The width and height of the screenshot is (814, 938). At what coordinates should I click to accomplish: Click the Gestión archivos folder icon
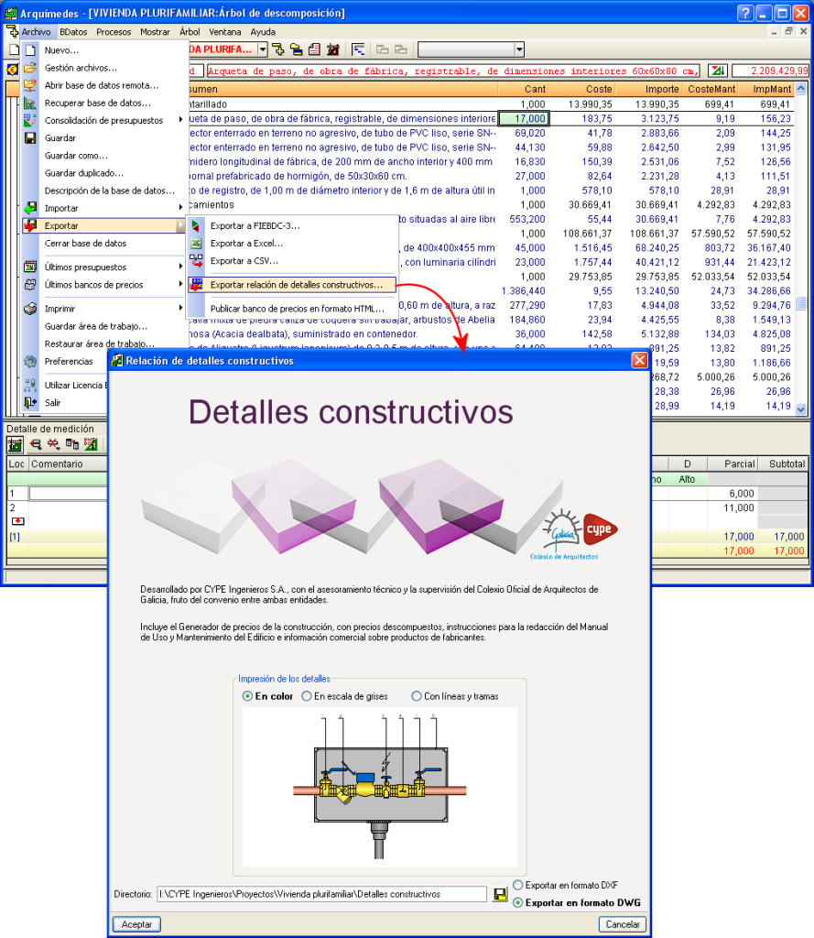click(30, 68)
